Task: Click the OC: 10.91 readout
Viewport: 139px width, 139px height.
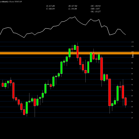Action: click(x=96, y=6)
